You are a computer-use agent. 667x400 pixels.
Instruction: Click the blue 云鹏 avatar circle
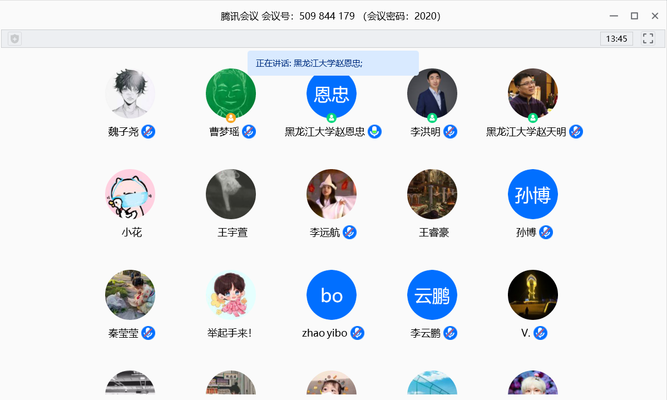432,295
